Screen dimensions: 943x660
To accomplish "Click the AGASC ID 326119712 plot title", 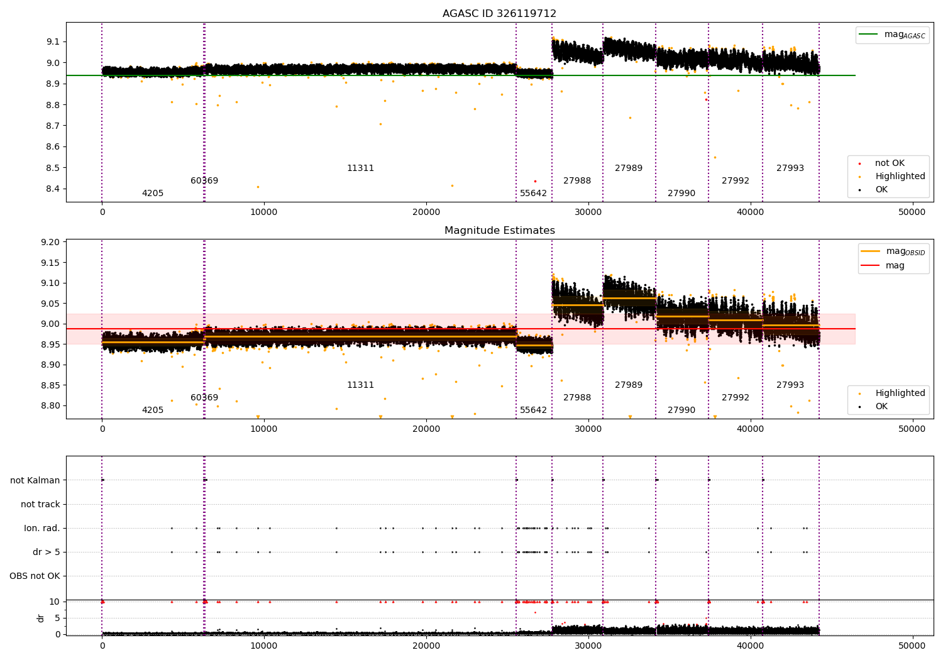I will click(x=499, y=14).
